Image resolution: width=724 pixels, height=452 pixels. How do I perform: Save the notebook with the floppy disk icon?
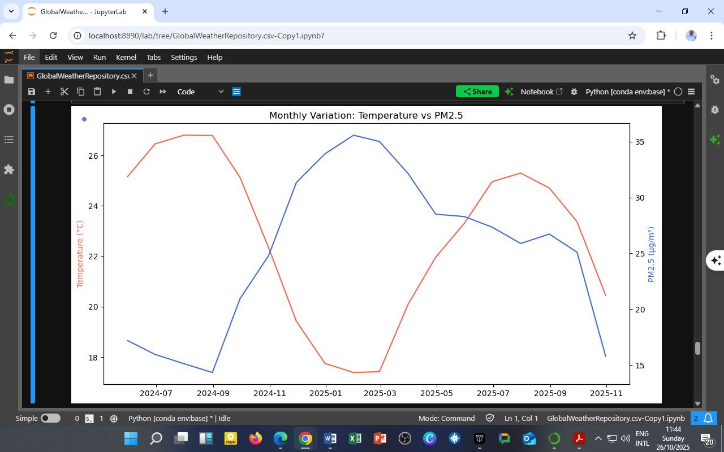coord(32,92)
